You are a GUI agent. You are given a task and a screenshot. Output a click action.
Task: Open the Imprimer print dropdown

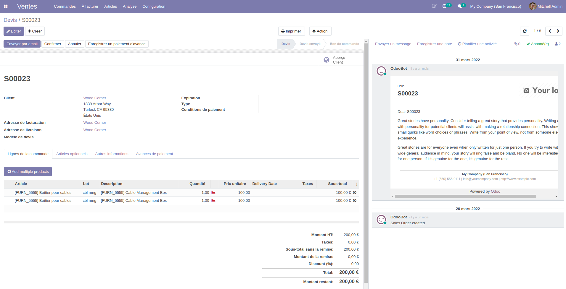(x=291, y=31)
